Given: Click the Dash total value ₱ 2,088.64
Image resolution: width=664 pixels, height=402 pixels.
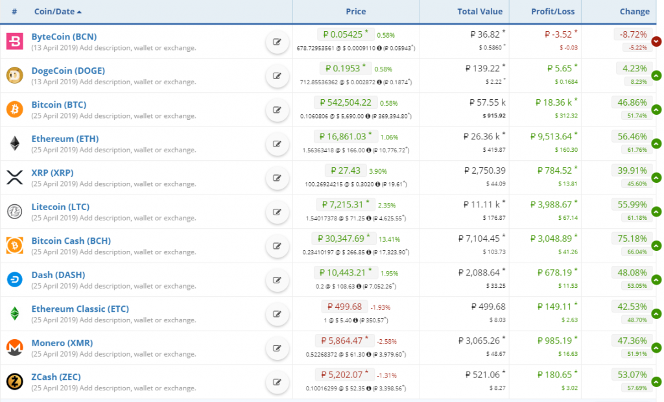Looking at the screenshot, I should (482, 272).
